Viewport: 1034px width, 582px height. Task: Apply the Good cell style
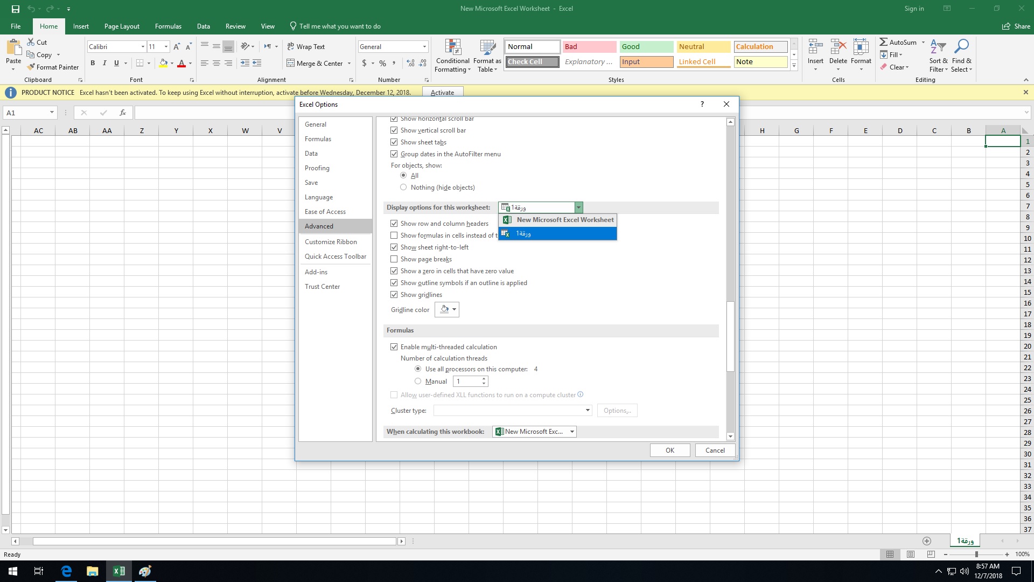click(646, 47)
